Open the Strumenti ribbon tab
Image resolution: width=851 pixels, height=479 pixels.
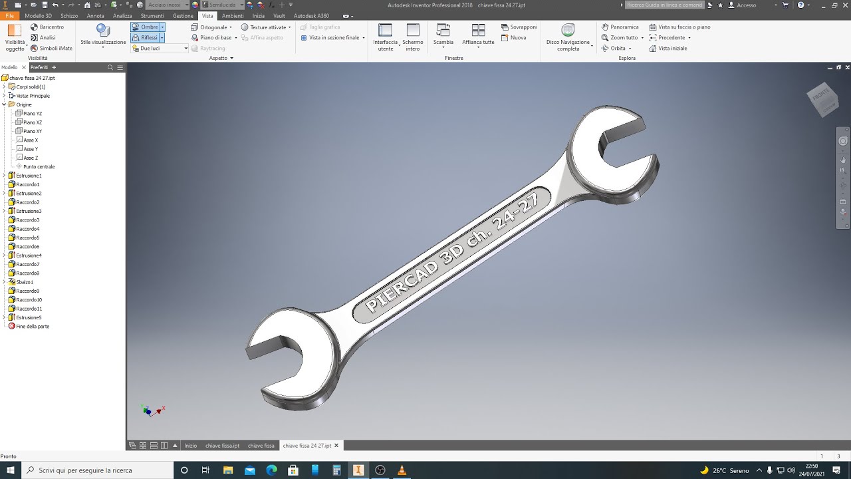click(152, 15)
